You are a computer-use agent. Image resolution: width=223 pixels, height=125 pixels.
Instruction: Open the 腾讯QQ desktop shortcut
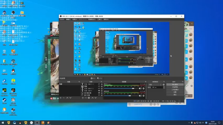click(13, 72)
